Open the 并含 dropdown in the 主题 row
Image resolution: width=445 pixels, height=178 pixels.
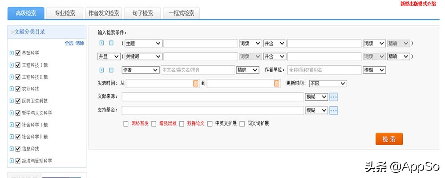pos(275,44)
